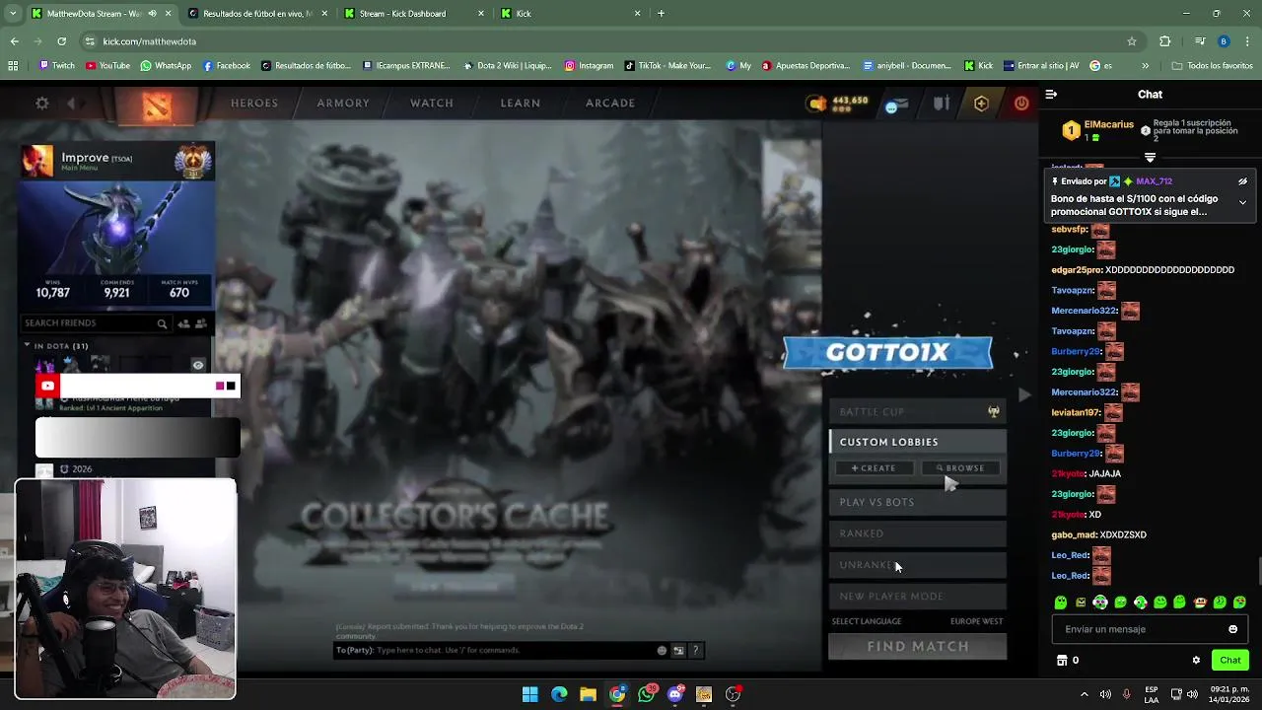Open the ARMORY menu in Dota
This screenshot has height=710, width=1262.
tap(343, 103)
